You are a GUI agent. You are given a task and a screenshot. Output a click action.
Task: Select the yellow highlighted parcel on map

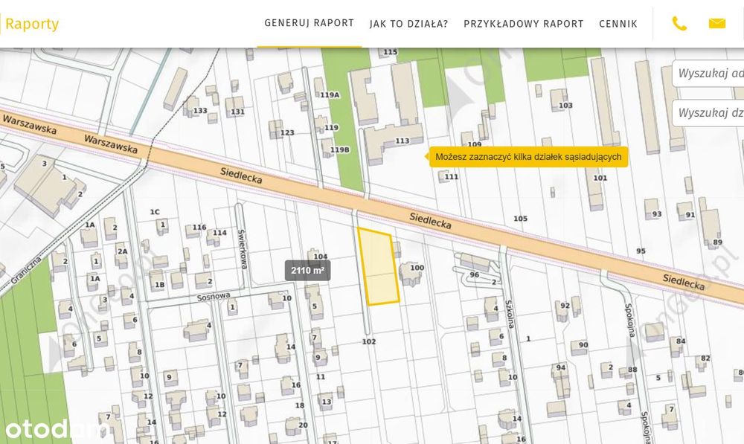pos(378,266)
